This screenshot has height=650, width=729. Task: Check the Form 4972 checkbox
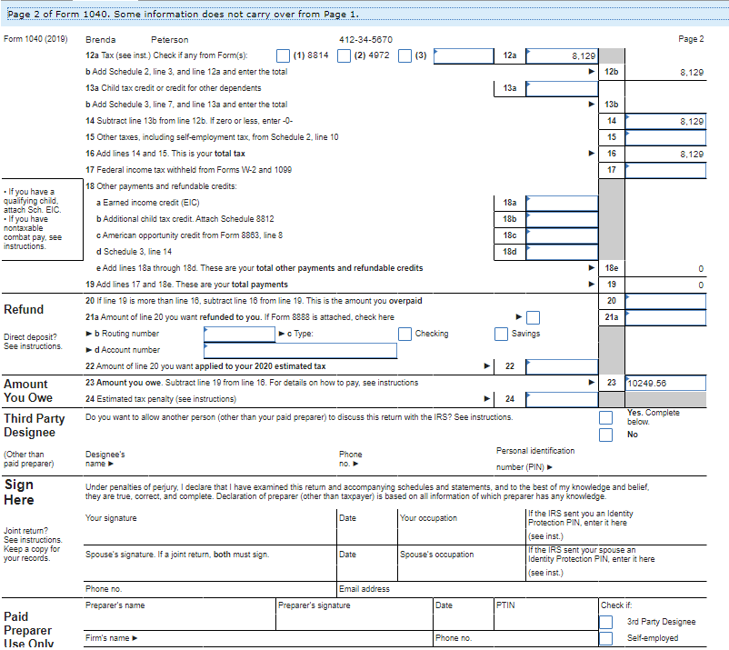pos(344,55)
